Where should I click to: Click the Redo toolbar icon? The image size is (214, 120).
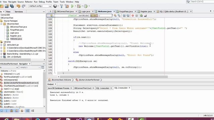(23, 6)
